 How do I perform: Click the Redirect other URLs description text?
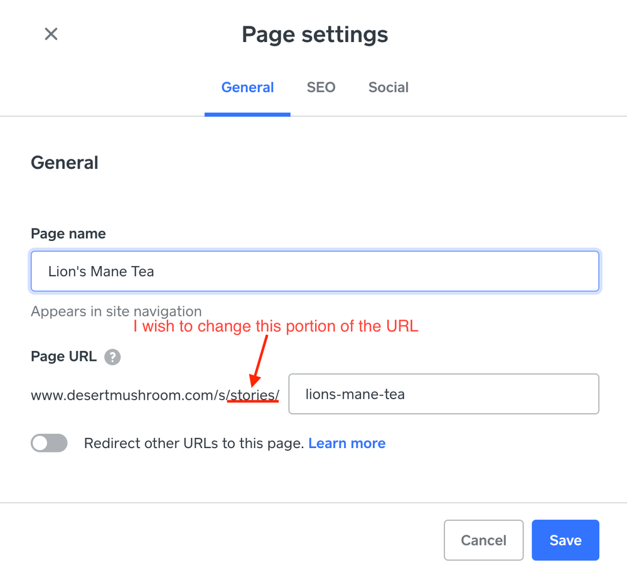[194, 444]
